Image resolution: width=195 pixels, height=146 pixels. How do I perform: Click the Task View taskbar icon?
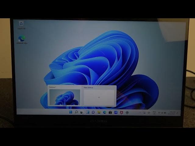pyautogui.click(x=82, y=112)
